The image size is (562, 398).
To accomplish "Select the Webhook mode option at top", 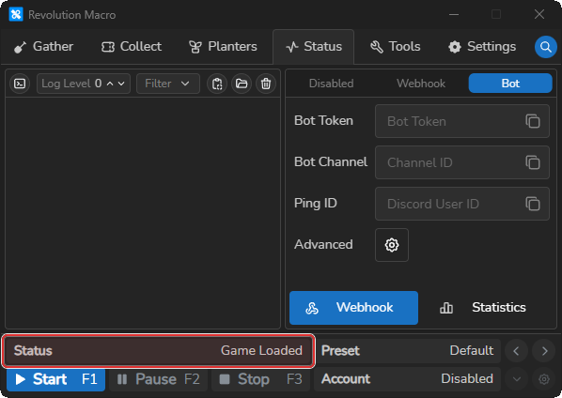I will [421, 84].
